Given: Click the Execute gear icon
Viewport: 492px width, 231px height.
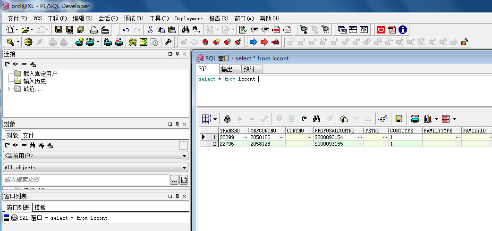Looking at the screenshot, I should 28,41.
